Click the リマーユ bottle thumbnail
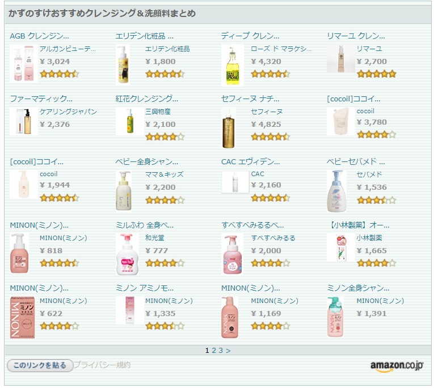 (x=341, y=58)
